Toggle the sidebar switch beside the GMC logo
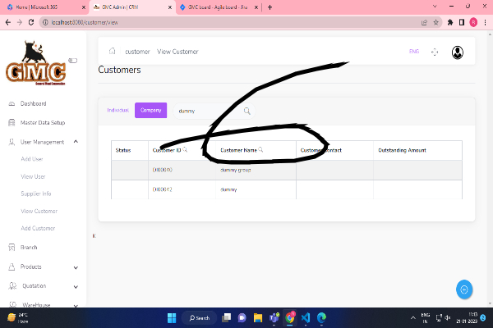The image size is (493, 328). pyautogui.click(x=72, y=60)
